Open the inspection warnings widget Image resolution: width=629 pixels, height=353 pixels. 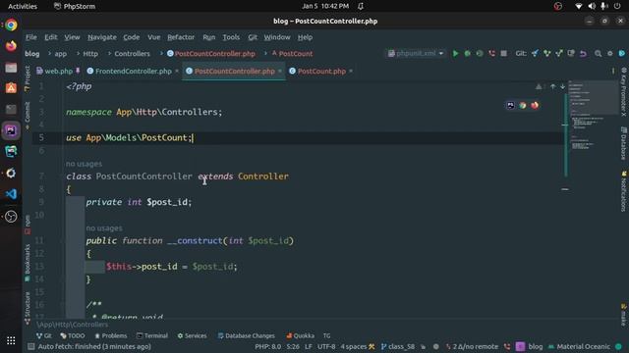pos(540,86)
